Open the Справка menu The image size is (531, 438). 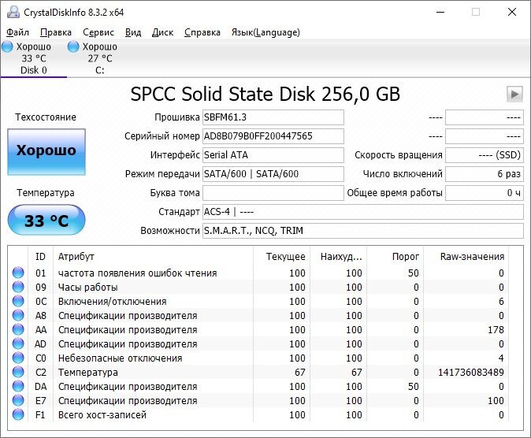pyautogui.click(x=202, y=32)
